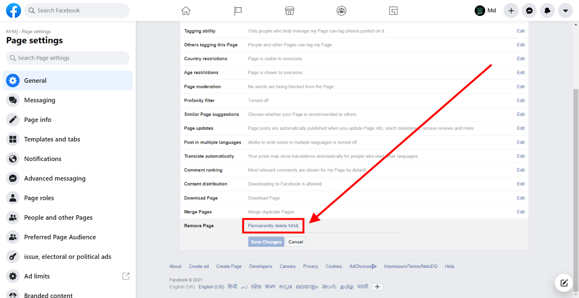The width and height of the screenshot is (579, 298).
Task: Focus the Search Facebook field
Action: [x=77, y=11]
